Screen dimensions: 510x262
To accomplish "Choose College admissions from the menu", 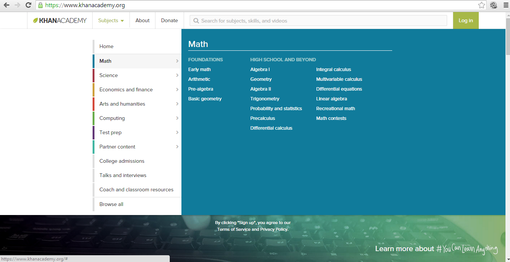I will point(137,161).
